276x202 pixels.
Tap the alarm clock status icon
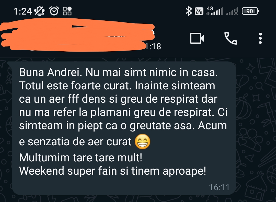coord(54,11)
